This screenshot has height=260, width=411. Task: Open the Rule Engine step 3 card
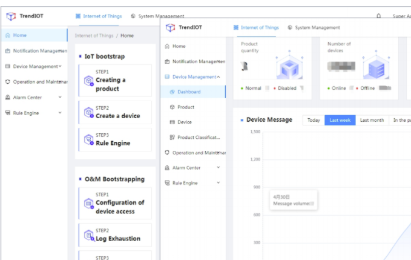click(114, 140)
